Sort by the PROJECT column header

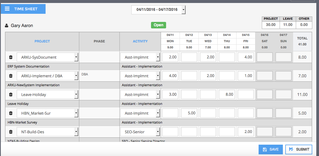[x=42, y=41]
